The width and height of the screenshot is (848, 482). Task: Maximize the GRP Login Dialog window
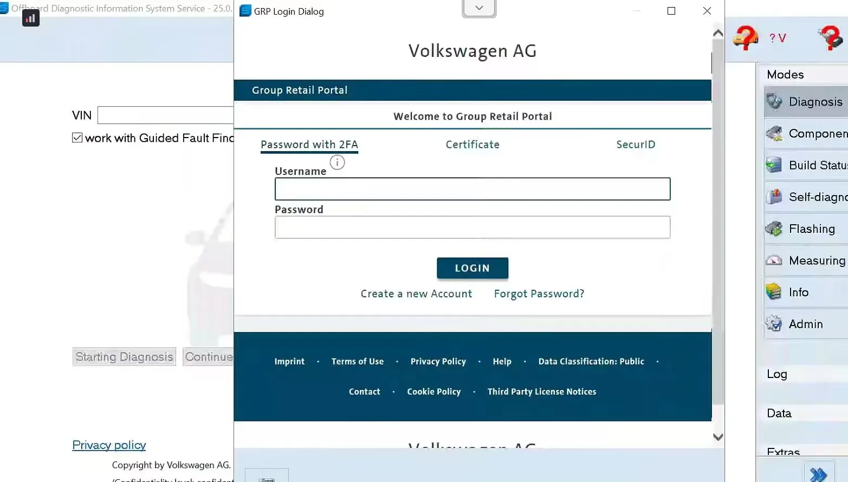point(671,11)
